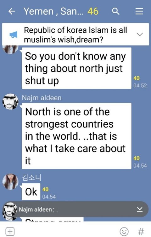
Task: Open the hamburger chat menu
Action: [139, 11]
